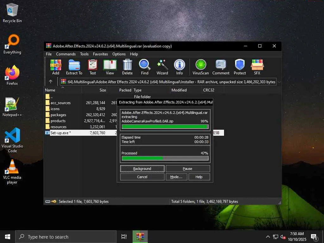The height and width of the screenshot is (243, 324).
Task: Open the volume icon in system tray
Action: pyautogui.click(x=283, y=237)
